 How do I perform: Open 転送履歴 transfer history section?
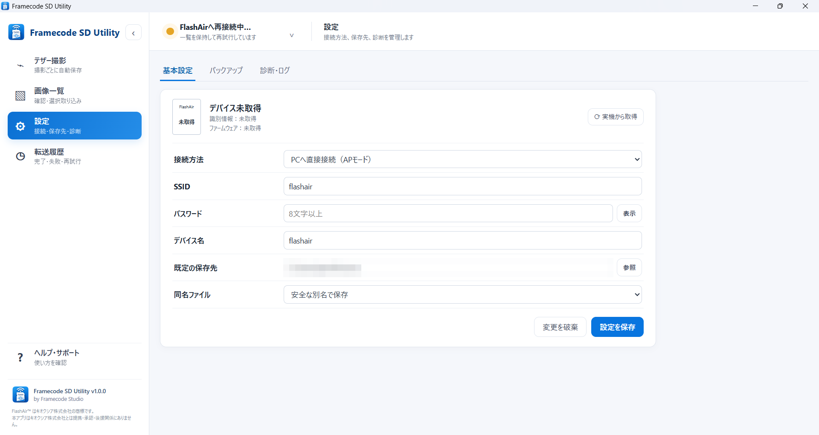(75, 156)
